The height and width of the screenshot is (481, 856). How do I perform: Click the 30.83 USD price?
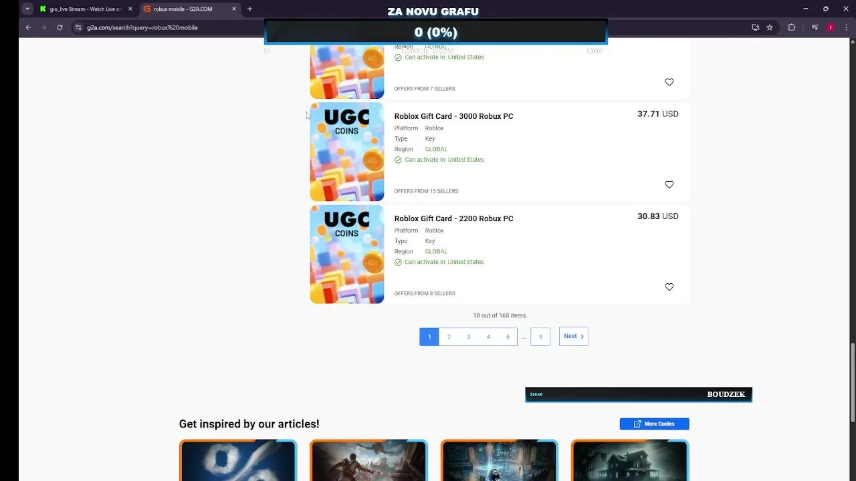coord(657,216)
